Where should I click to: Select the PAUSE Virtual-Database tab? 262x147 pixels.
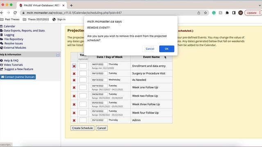pyautogui.click(x=42, y=5)
